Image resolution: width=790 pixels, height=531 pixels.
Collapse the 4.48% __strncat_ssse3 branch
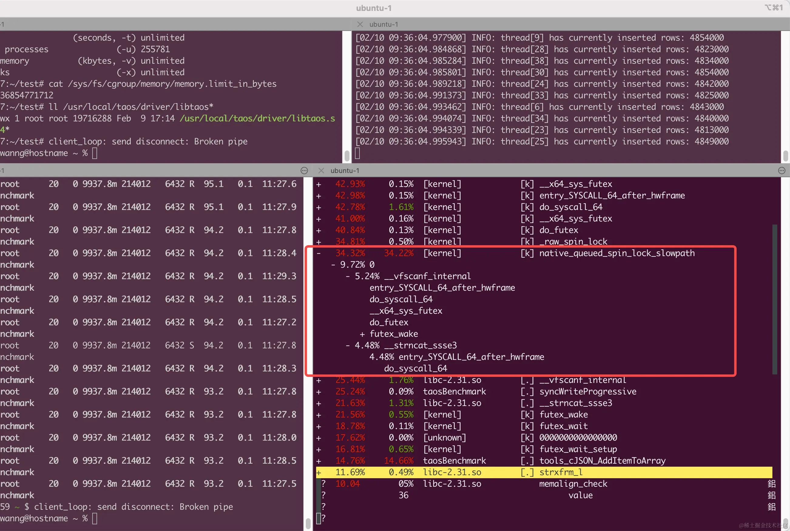(x=348, y=346)
